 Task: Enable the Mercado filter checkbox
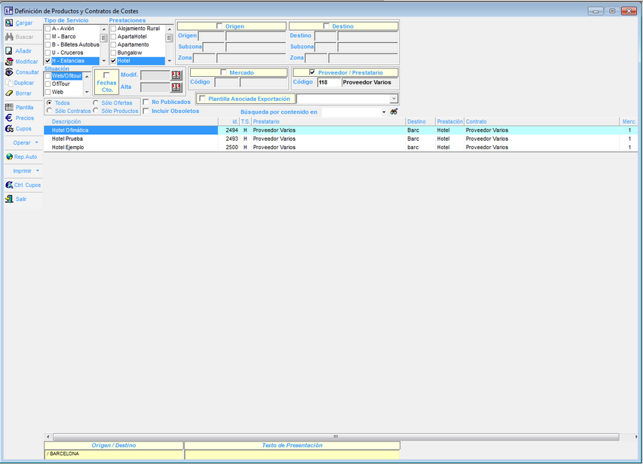point(223,72)
